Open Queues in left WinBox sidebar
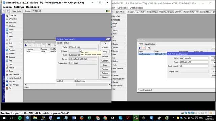 click(12, 57)
